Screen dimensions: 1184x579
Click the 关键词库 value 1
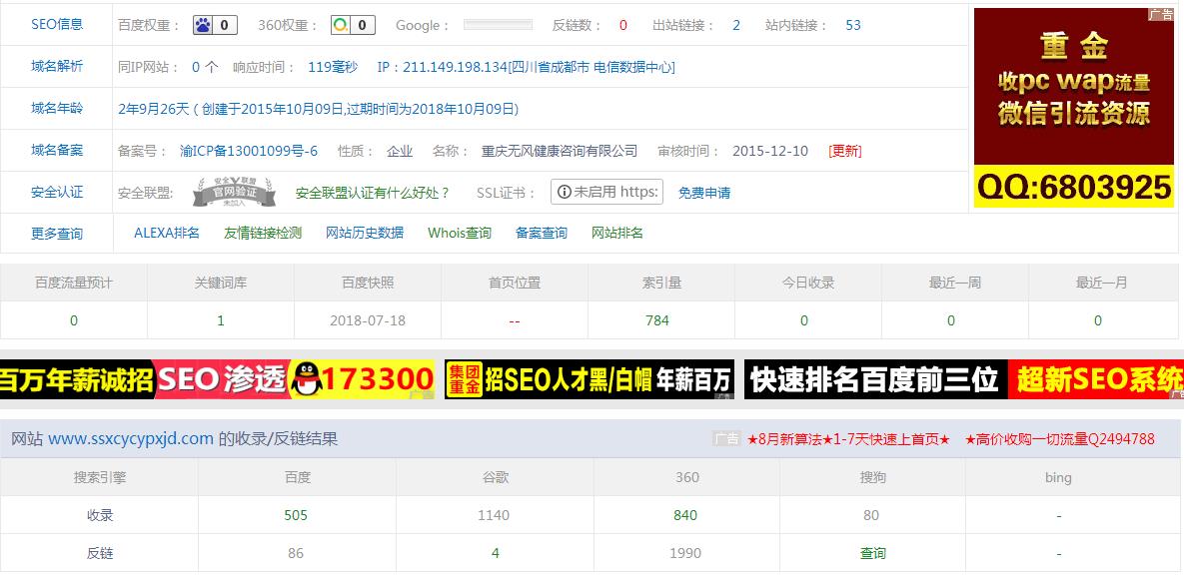(x=221, y=320)
